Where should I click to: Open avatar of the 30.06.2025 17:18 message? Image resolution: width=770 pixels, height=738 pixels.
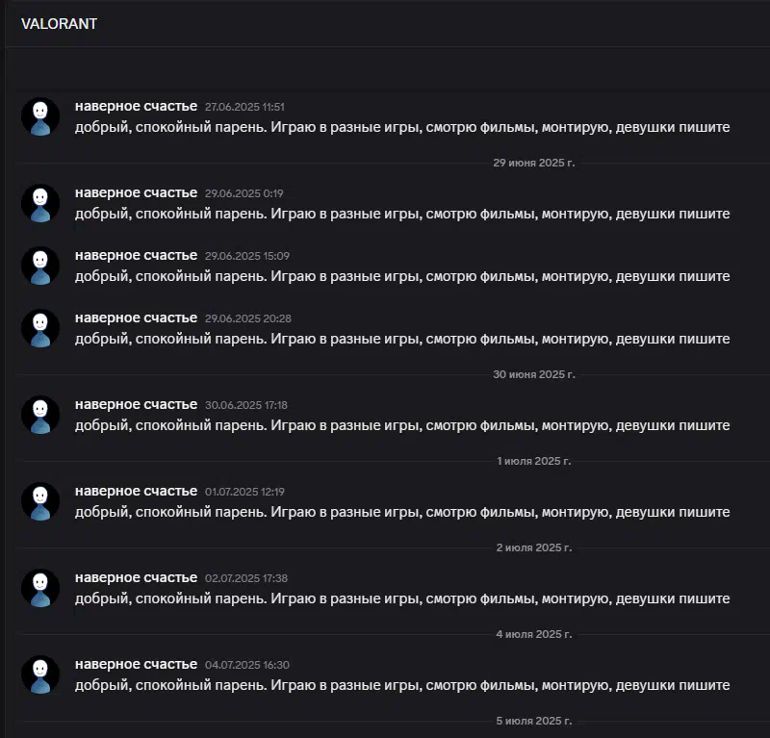click(40, 415)
